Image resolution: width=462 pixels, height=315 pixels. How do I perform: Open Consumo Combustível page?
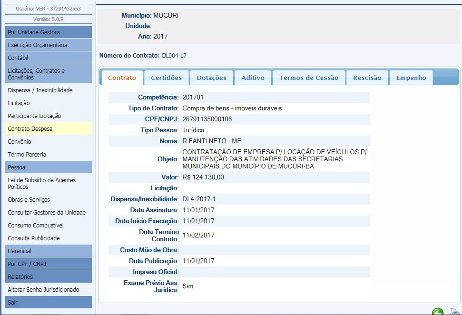click(x=36, y=226)
